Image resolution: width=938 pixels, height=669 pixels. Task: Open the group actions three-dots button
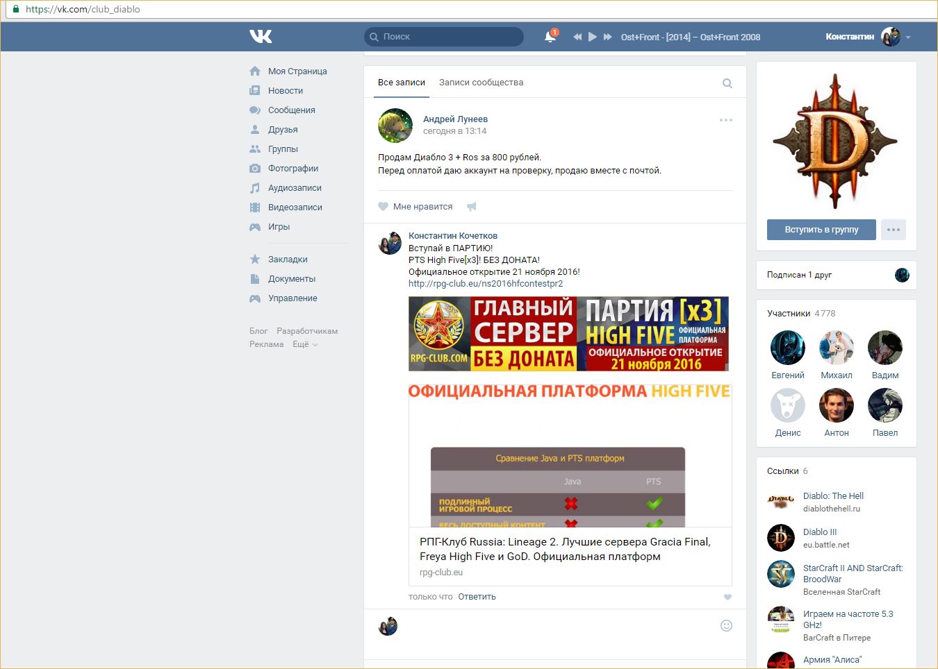point(894,230)
